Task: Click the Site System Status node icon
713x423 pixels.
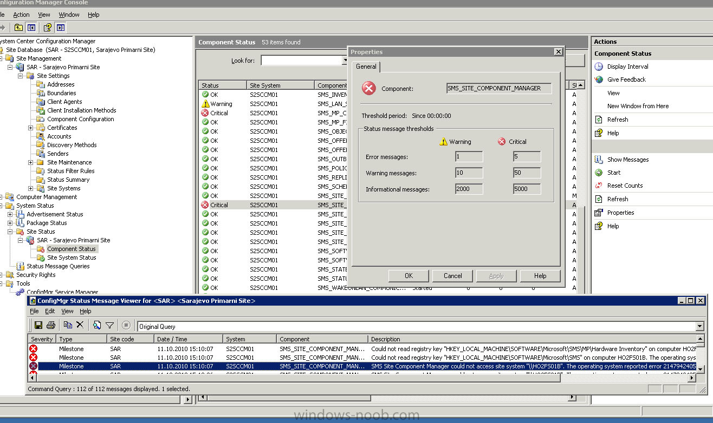Action: coord(41,257)
